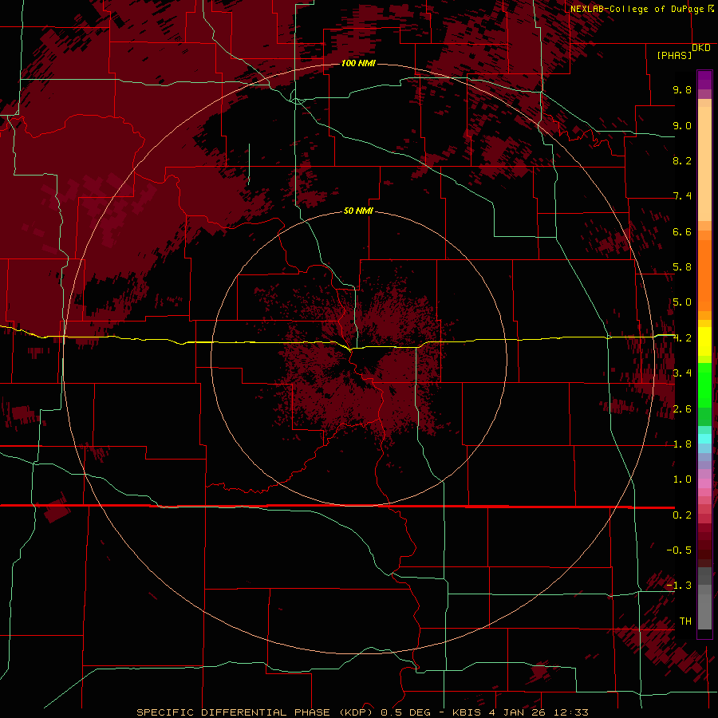Viewport: 718px width, 718px height.
Task: Click the 6.6 value on color scale
Action: click(682, 231)
